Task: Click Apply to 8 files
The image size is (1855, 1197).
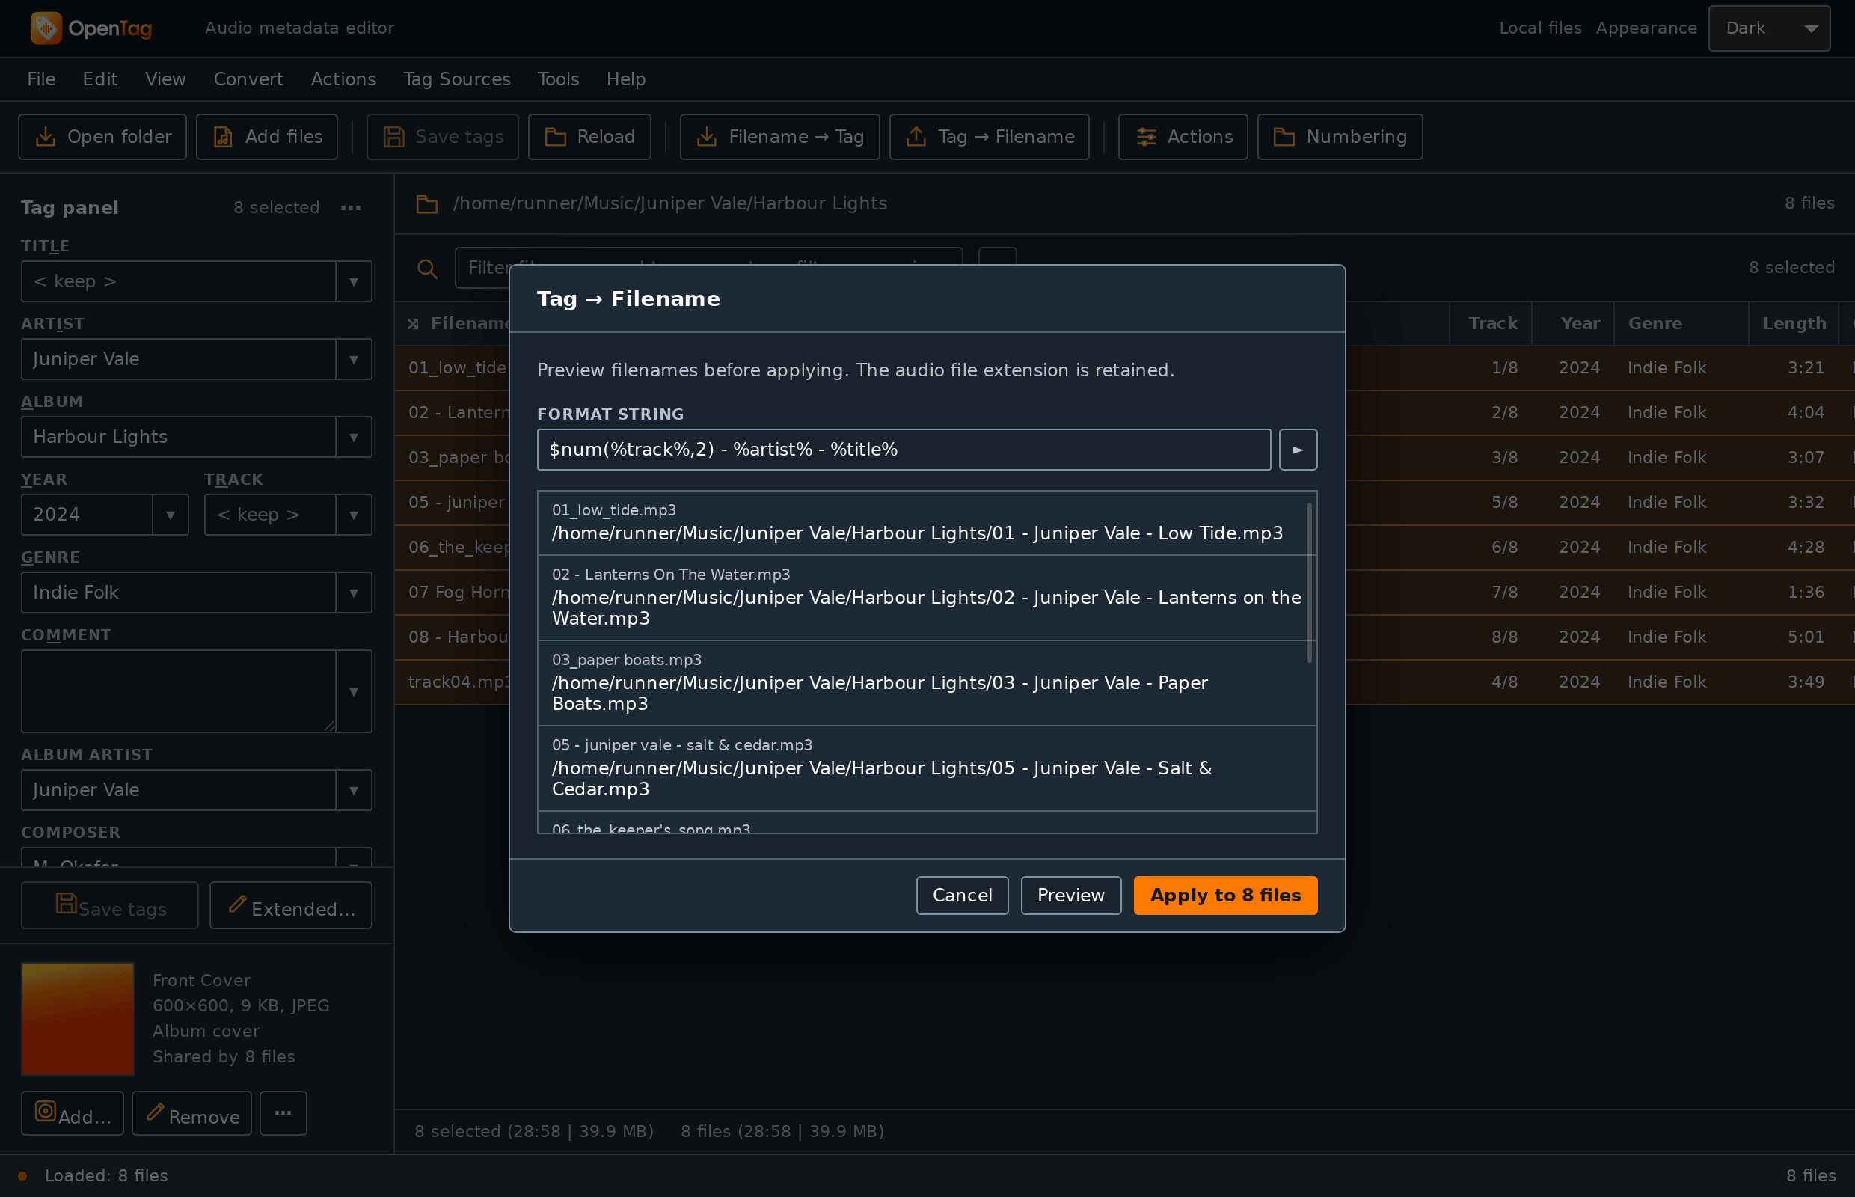Action: point(1224,896)
